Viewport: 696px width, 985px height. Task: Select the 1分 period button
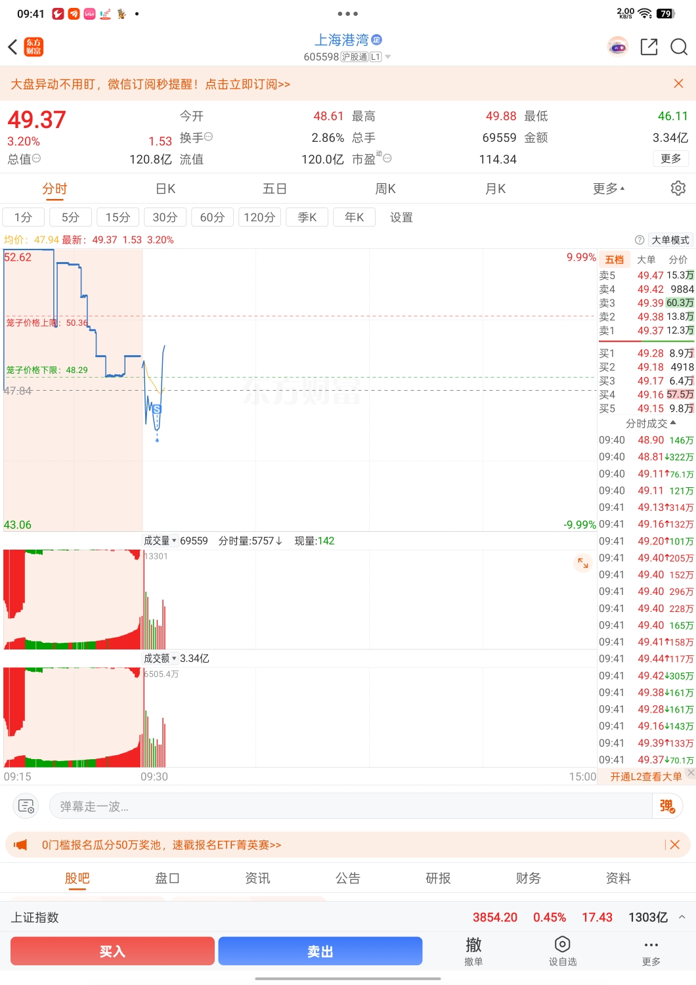[23, 217]
